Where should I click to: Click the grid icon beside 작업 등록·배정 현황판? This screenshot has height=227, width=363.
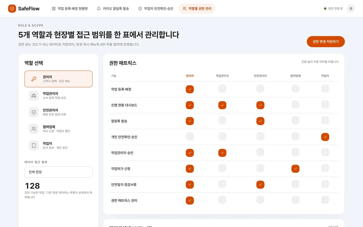click(x=54, y=9)
